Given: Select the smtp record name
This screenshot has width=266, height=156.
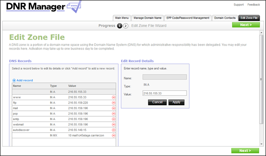Looking at the screenshot, I should (16, 119).
